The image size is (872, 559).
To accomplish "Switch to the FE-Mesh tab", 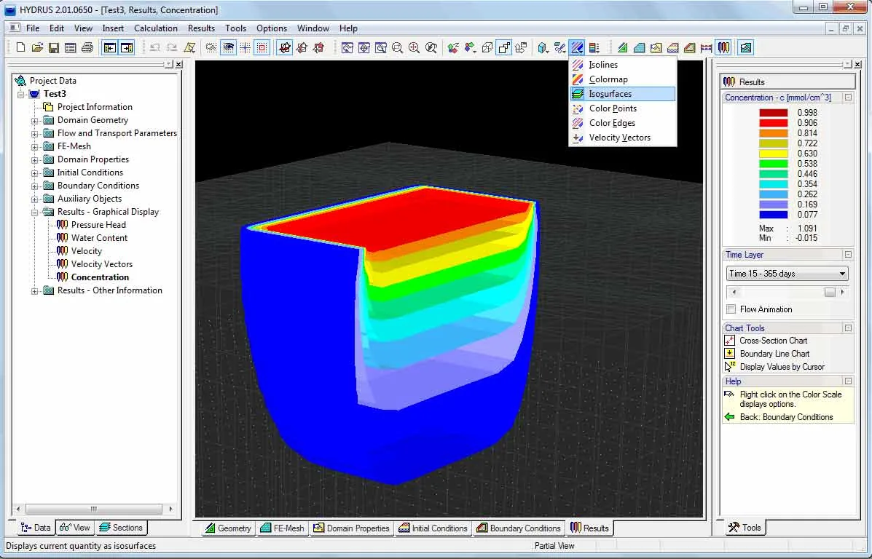I will click(283, 528).
